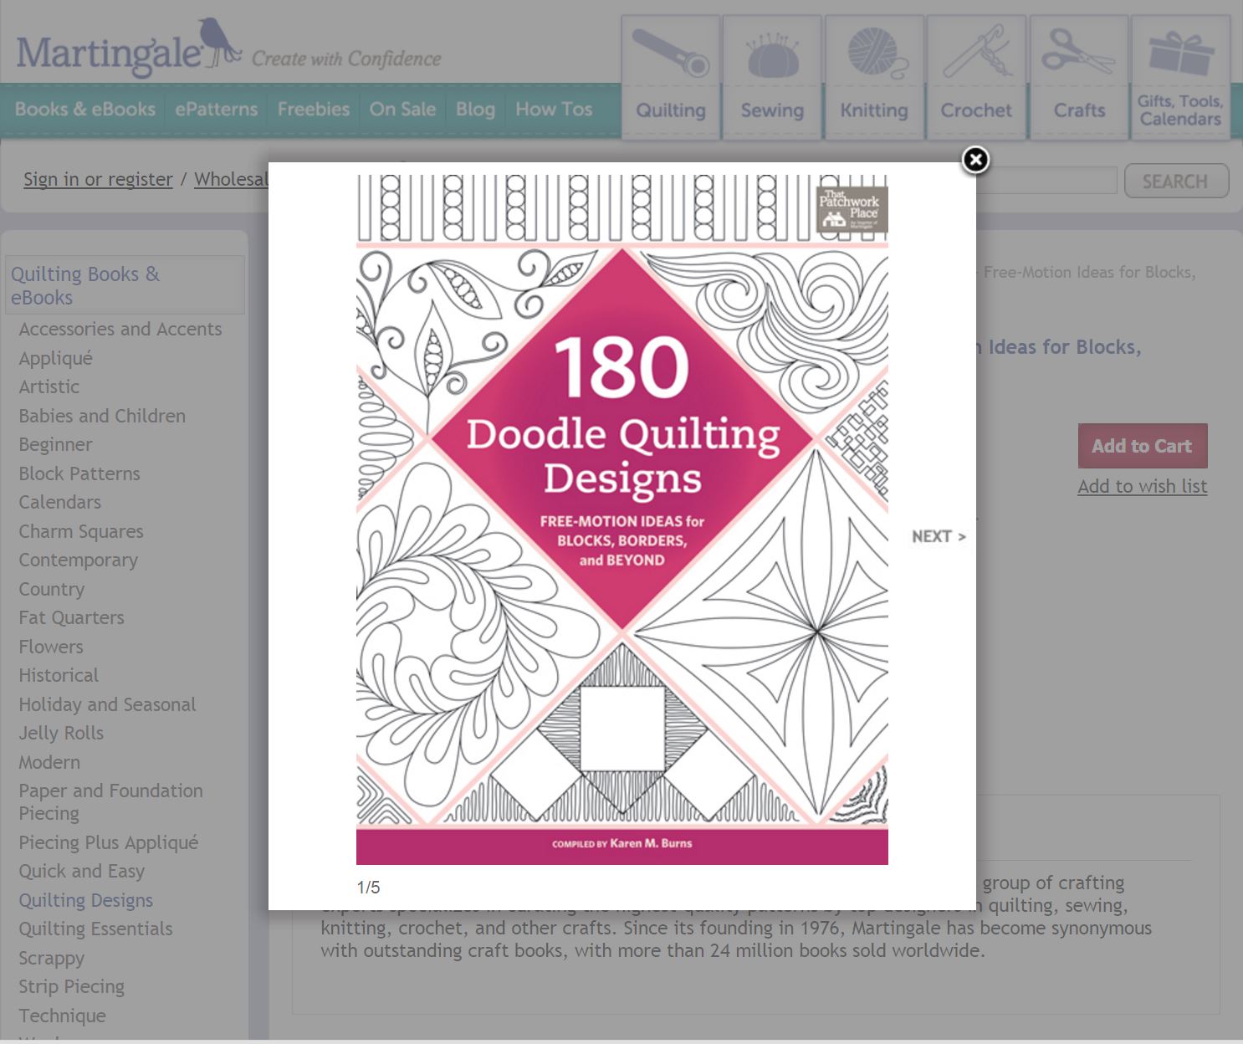
Task: Select Artistic category
Action: click(49, 386)
